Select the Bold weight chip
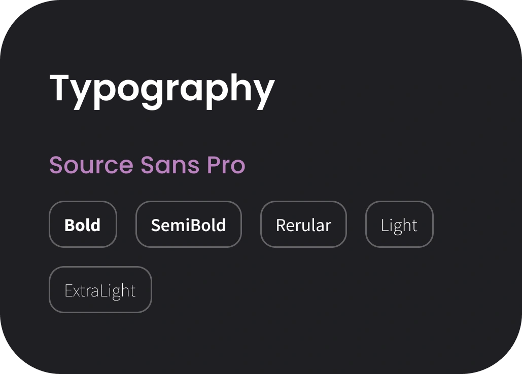The height and width of the screenshot is (374, 522). pos(83,225)
